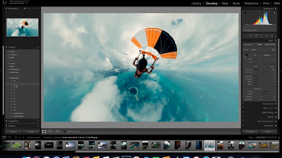This screenshot has width=282, height=158.
Task: Pick the White Balance eyedropper tool
Action: (x=246, y=56)
